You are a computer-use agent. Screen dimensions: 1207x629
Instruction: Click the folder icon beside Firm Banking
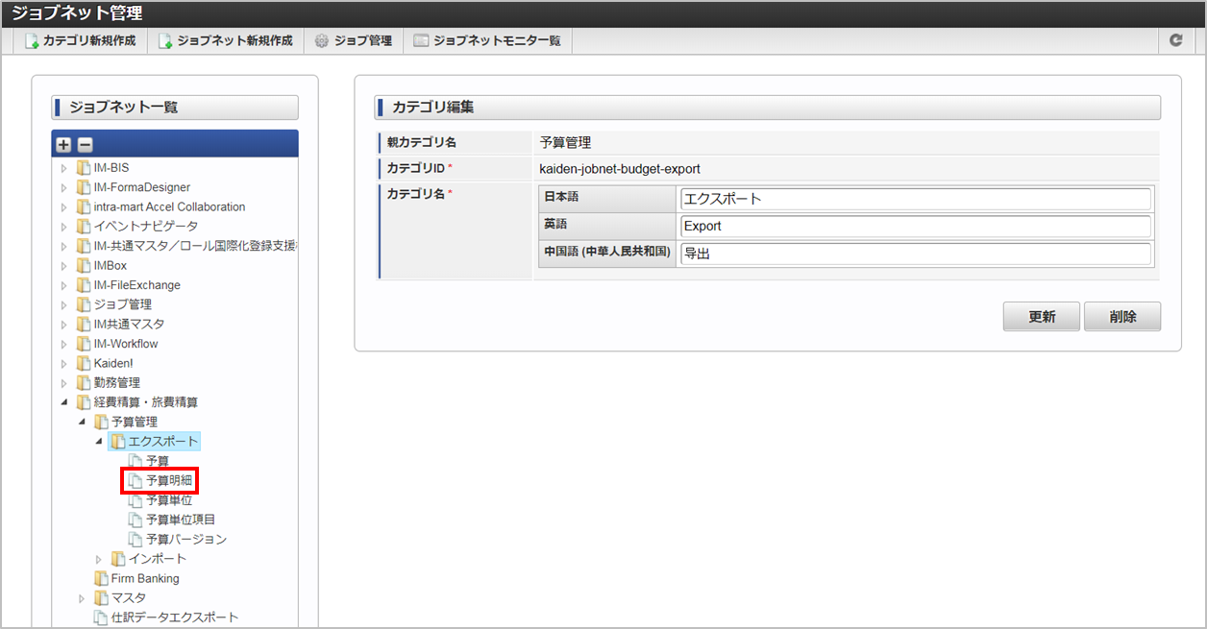tap(100, 578)
